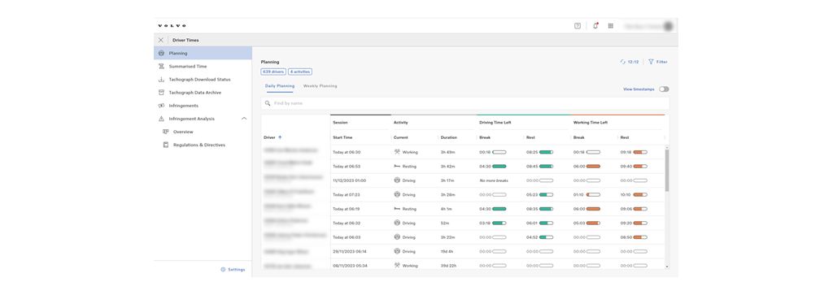Click the Tachograph Download Status download icon
Screen dimensions: 833x295
(x=162, y=80)
